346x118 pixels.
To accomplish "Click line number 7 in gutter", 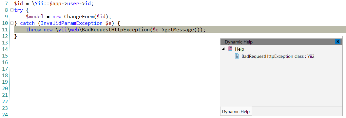I will (x=6, y=4).
